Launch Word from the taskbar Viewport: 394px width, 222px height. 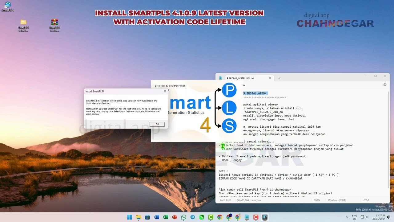(156, 217)
